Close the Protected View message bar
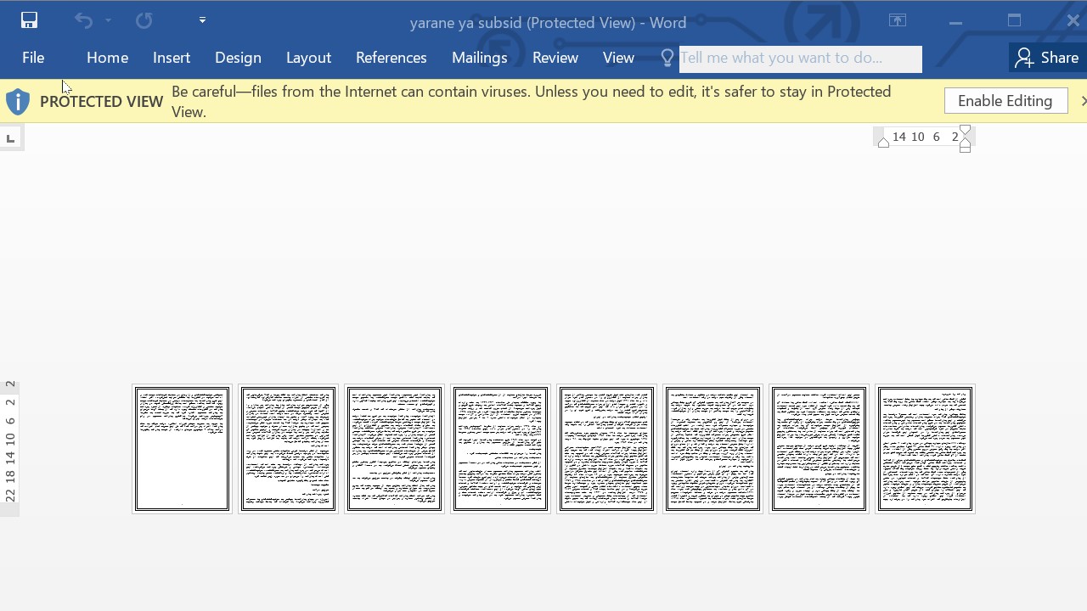This screenshot has width=1087, height=611. coord(1083,101)
